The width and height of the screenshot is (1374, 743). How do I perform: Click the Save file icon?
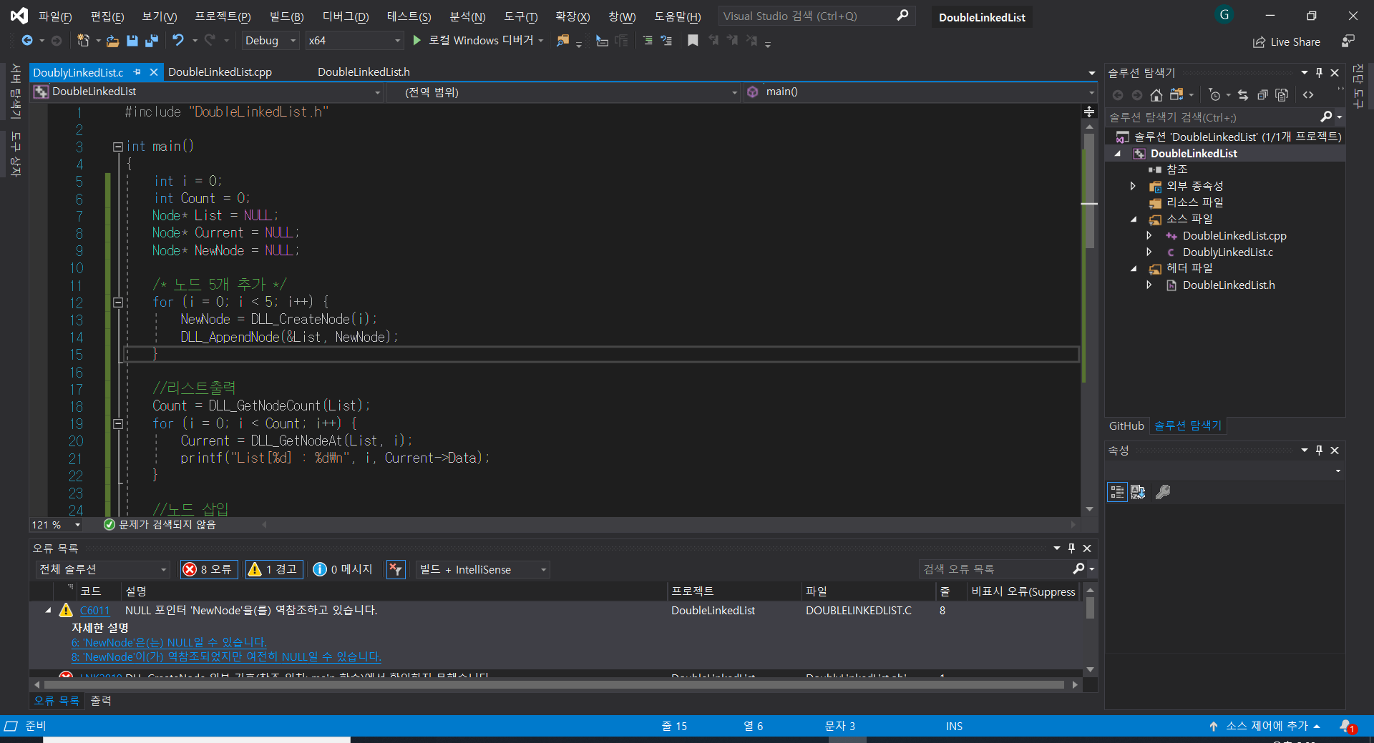tap(132, 41)
